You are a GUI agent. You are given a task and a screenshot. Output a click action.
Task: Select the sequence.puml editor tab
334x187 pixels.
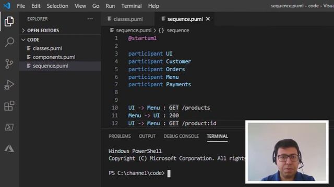[x=184, y=19]
